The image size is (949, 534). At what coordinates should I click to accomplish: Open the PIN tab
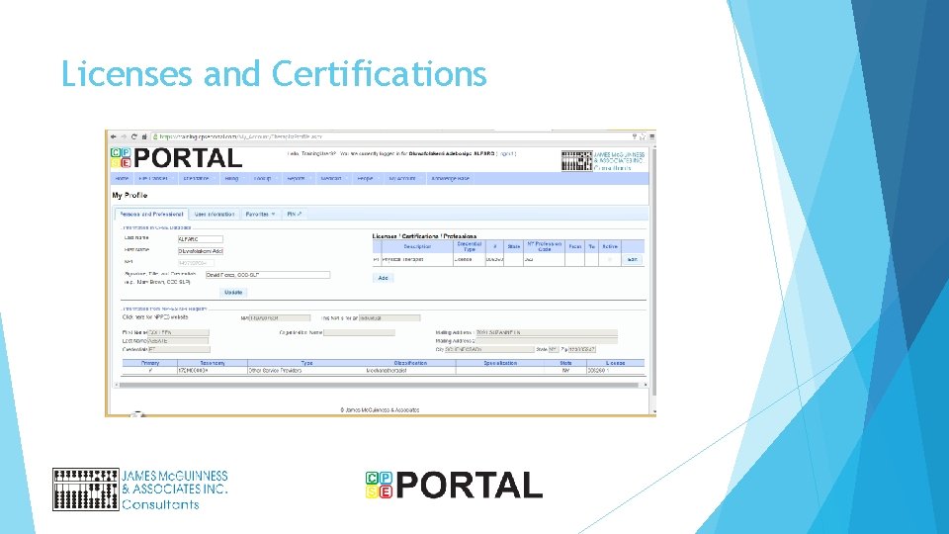[x=295, y=215]
